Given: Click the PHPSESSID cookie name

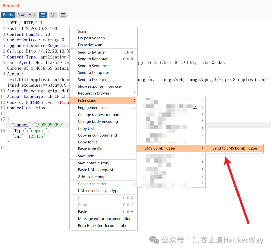Looking at the screenshot, I should [x=37, y=102].
